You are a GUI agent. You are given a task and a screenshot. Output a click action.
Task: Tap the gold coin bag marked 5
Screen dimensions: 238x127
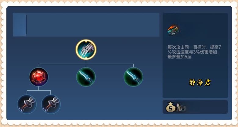pyautogui.click(x=171, y=107)
